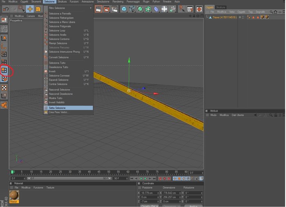Click the question mark help cursor

point(182,9)
